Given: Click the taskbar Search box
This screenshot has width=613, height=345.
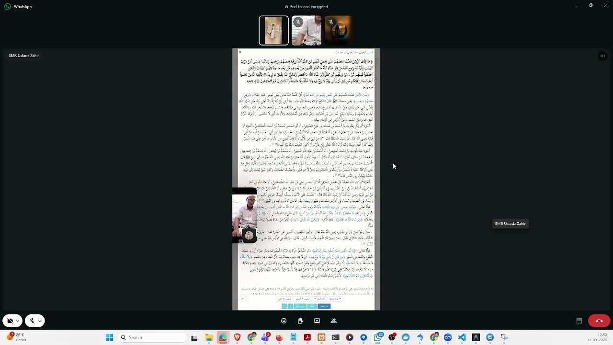Looking at the screenshot, I should click(152, 337).
